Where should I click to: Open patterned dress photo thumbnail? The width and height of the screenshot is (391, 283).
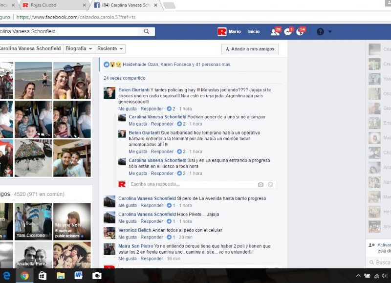pyautogui.click(x=33, y=158)
